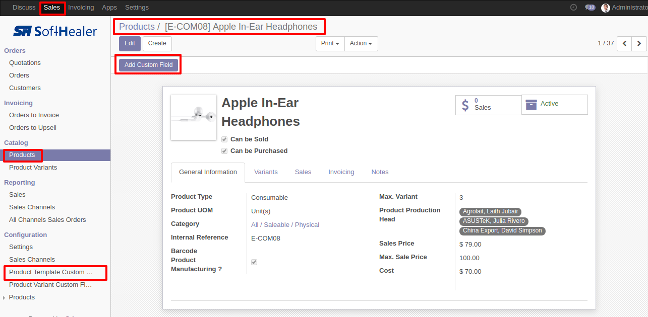This screenshot has width=648, height=317.
Task: Select Products under Catalog
Action: pos(22,155)
